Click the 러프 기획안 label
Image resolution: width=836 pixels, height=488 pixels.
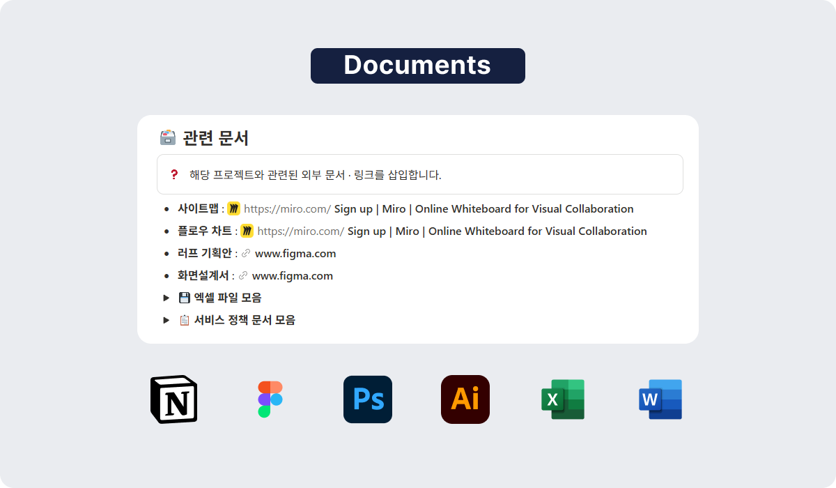click(205, 254)
